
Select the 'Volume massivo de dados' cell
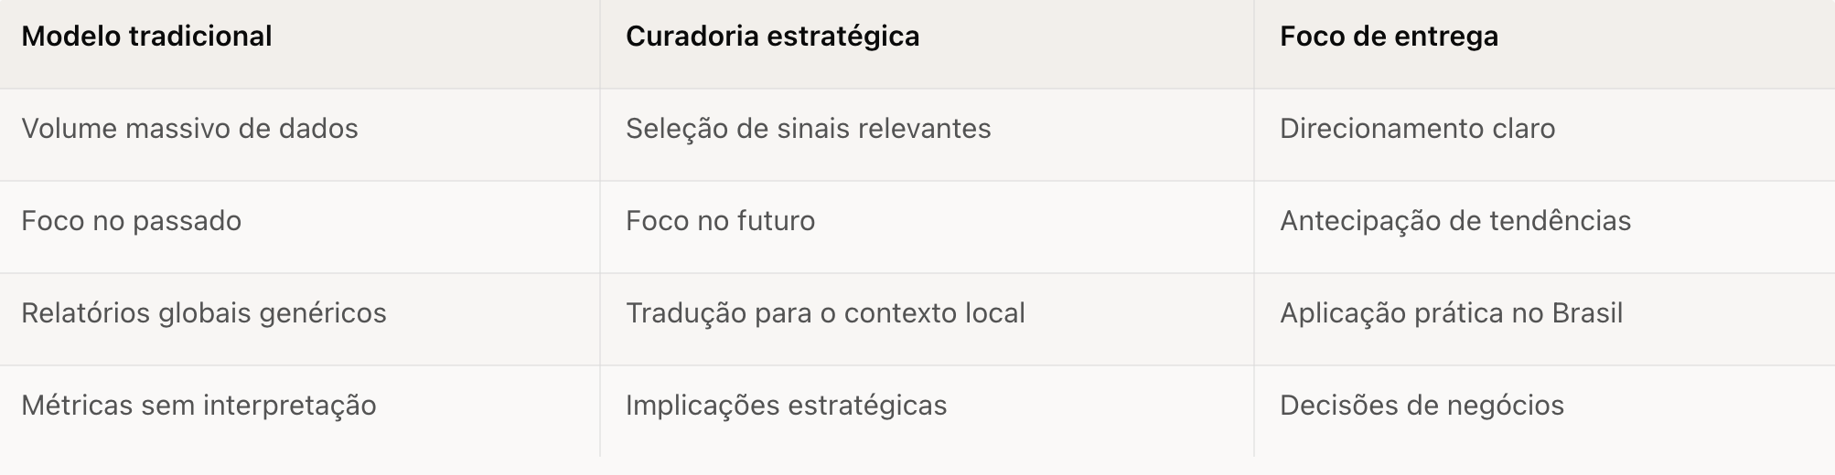click(x=189, y=129)
